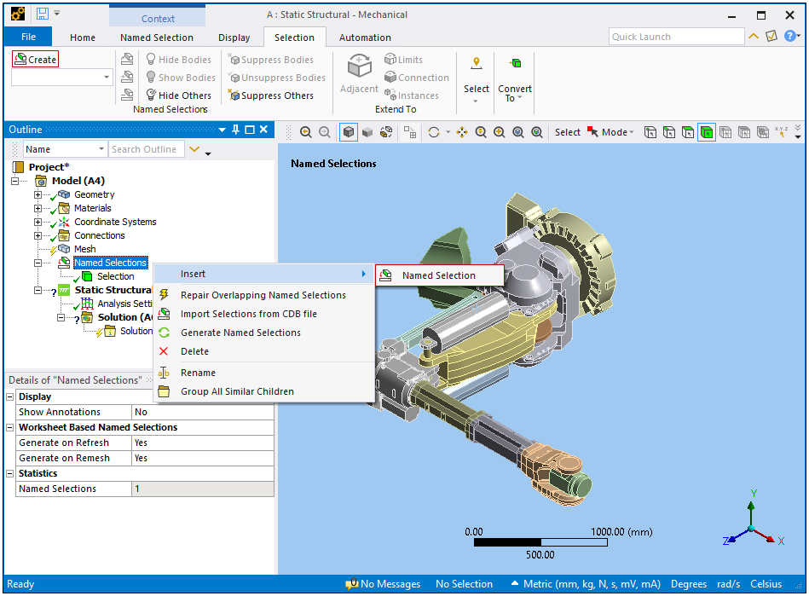809x596 pixels.
Task: Click the Create named selection button
Action: click(x=35, y=60)
